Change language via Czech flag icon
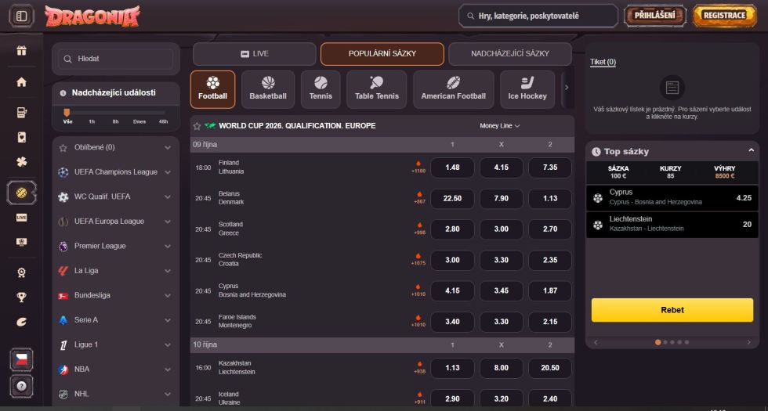Image resolution: width=768 pixels, height=411 pixels. pyautogui.click(x=21, y=360)
